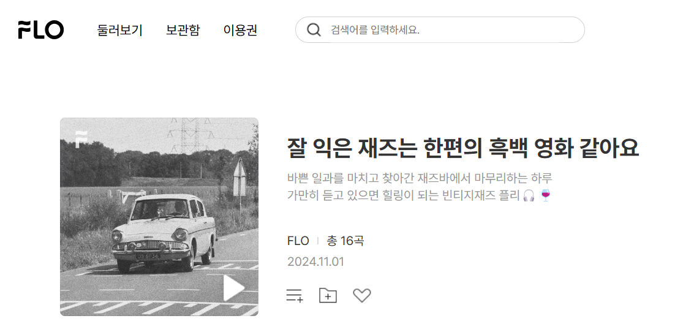The image size is (675, 332).
Task: Click the FLO logo in header
Action: 41,30
